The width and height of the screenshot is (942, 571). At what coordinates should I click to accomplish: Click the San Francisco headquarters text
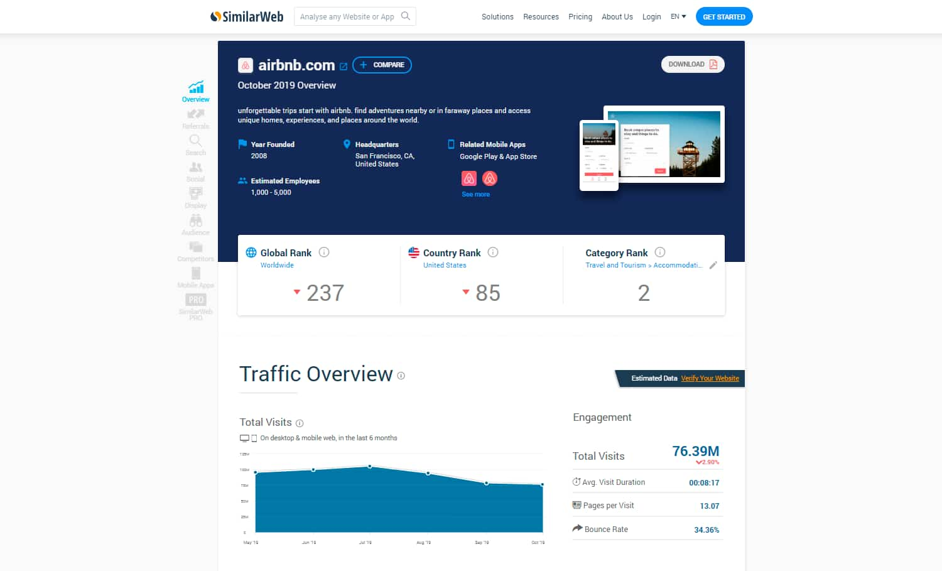point(385,160)
